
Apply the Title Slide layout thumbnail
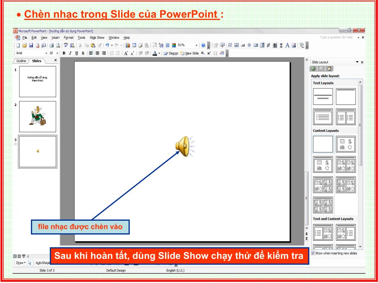point(323,97)
